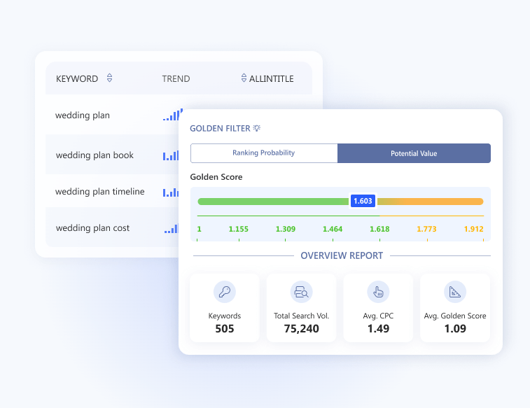This screenshot has width=530, height=408.
Task: Click the scale value 1.464
Action: coord(333,229)
